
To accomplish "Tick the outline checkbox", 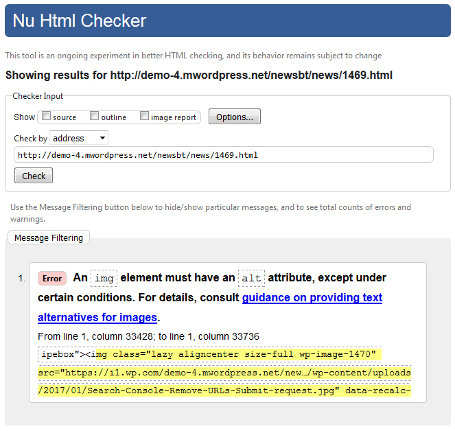I will tap(94, 116).
